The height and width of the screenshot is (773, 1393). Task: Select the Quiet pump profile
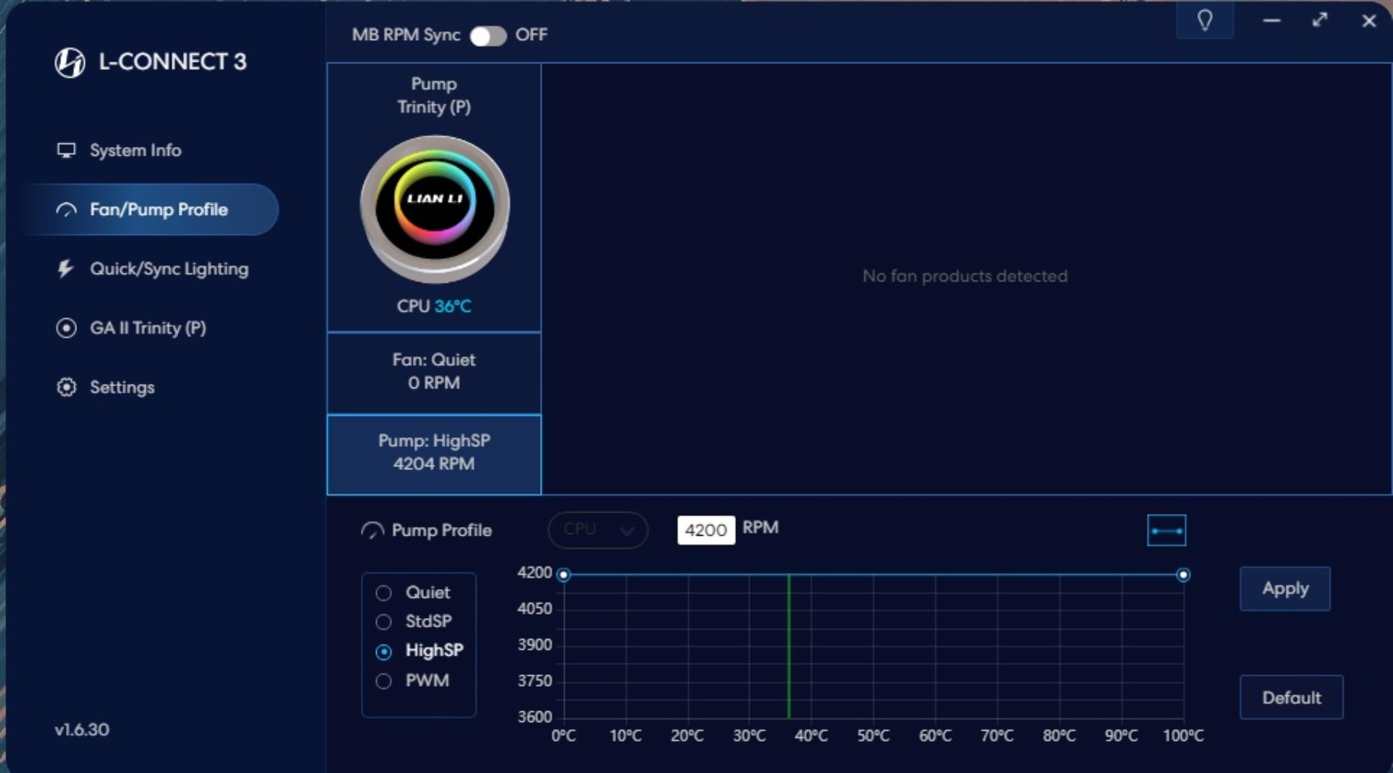(413, 593)
